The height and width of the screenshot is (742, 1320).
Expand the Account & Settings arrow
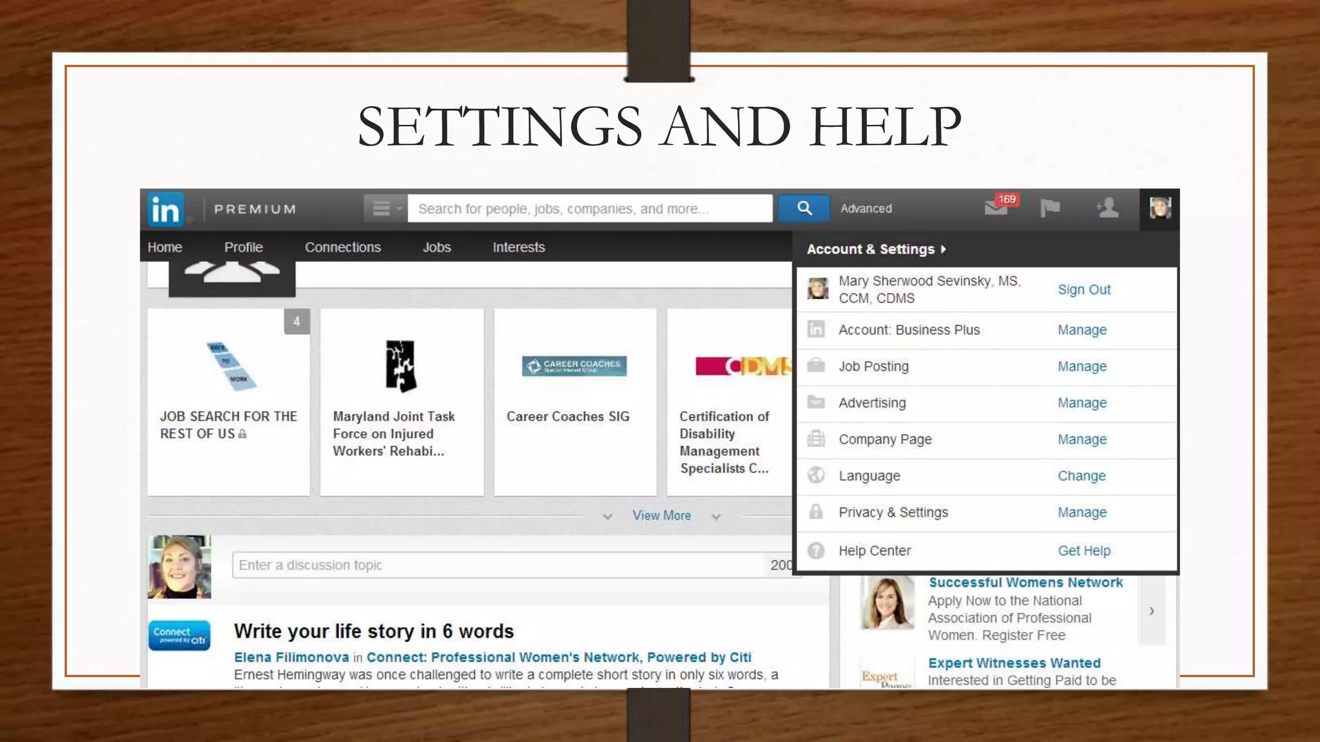pyautogui.click(x=944, y=249)
